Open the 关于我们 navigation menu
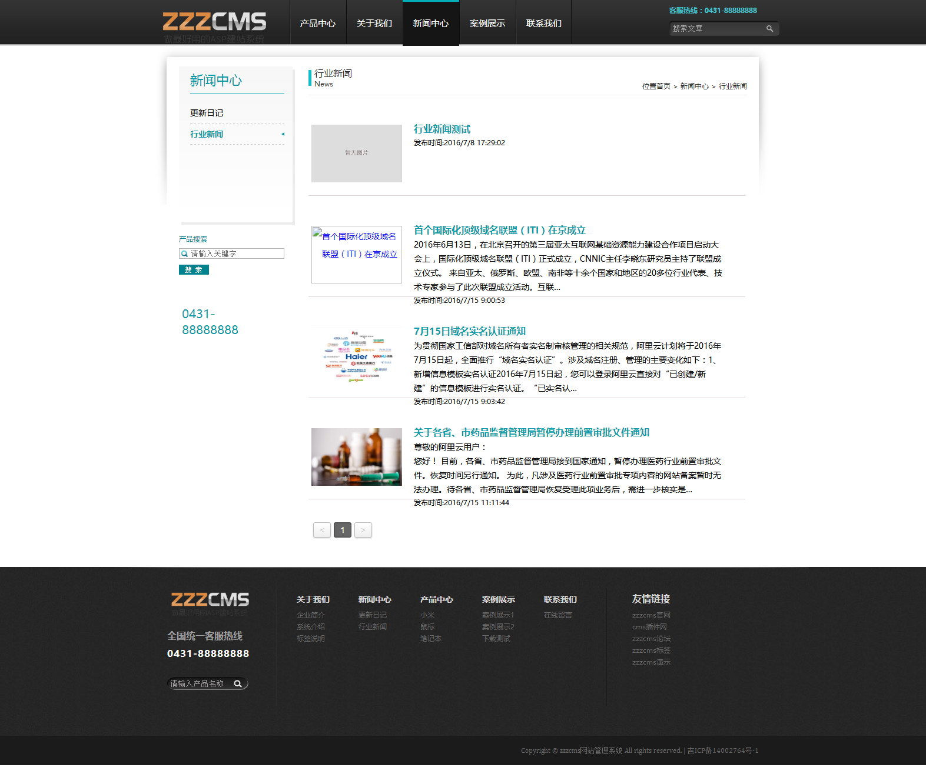926x774 pixels. (x=374, y=23)
